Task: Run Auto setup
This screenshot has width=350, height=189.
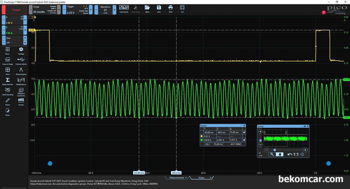Action: point(136,9)
